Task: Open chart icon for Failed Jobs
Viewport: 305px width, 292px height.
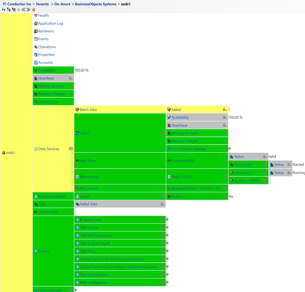Action: pos(163,204)
